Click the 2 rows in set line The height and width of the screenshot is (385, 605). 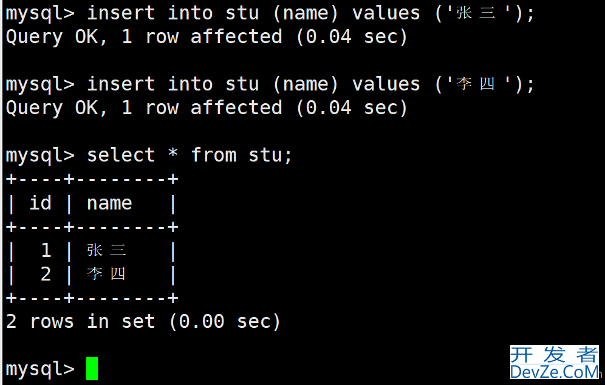click(x=143, y=322)
